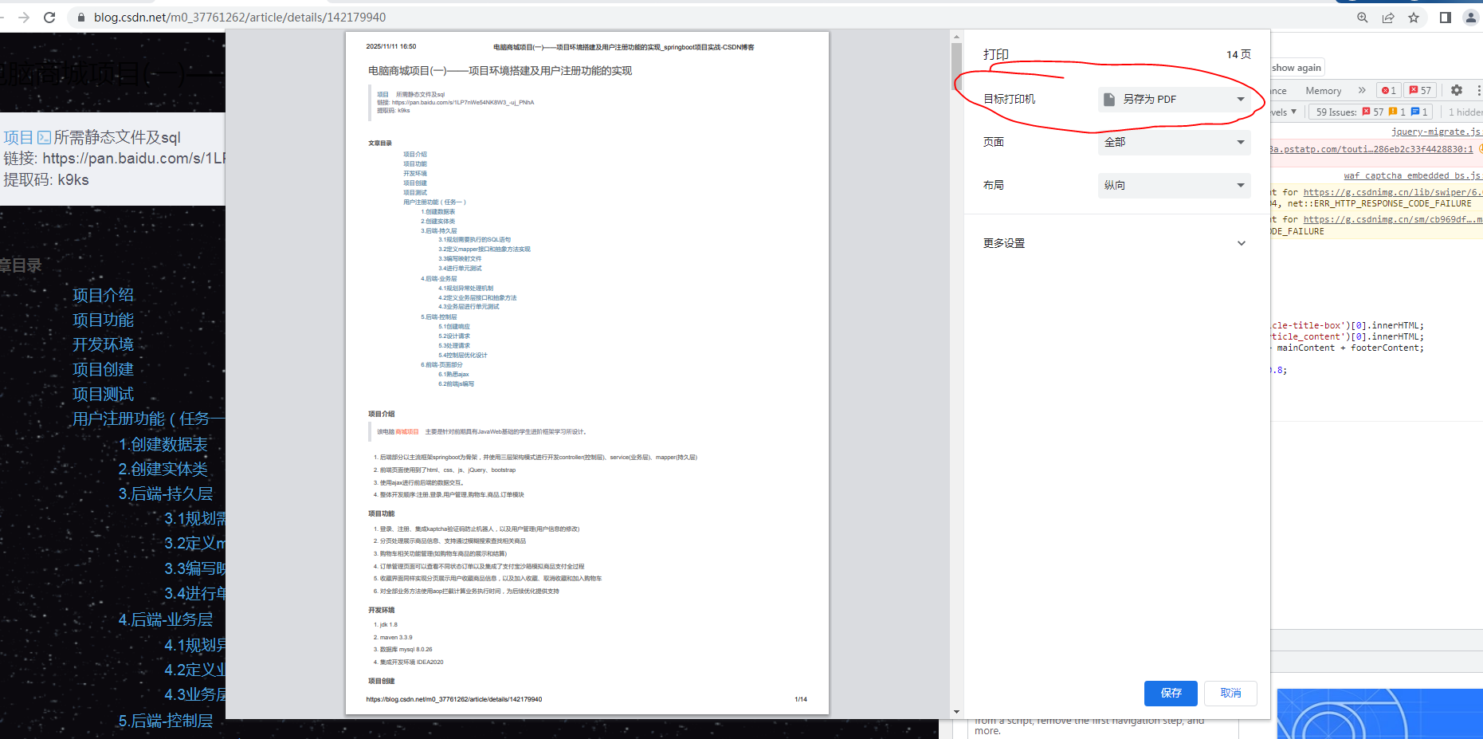The image size is (1483, 739).
Task: Click the print preview scrollbar thumb
Action: (956, 66)
